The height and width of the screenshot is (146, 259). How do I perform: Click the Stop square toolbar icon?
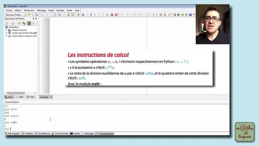point(107,15)
